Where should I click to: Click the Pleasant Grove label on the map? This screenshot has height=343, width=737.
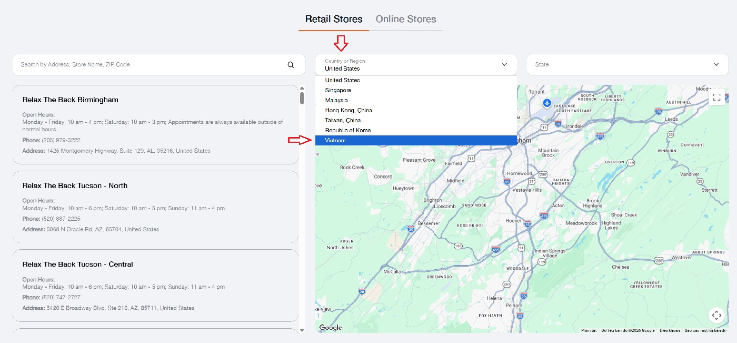(x=419, y=160)
